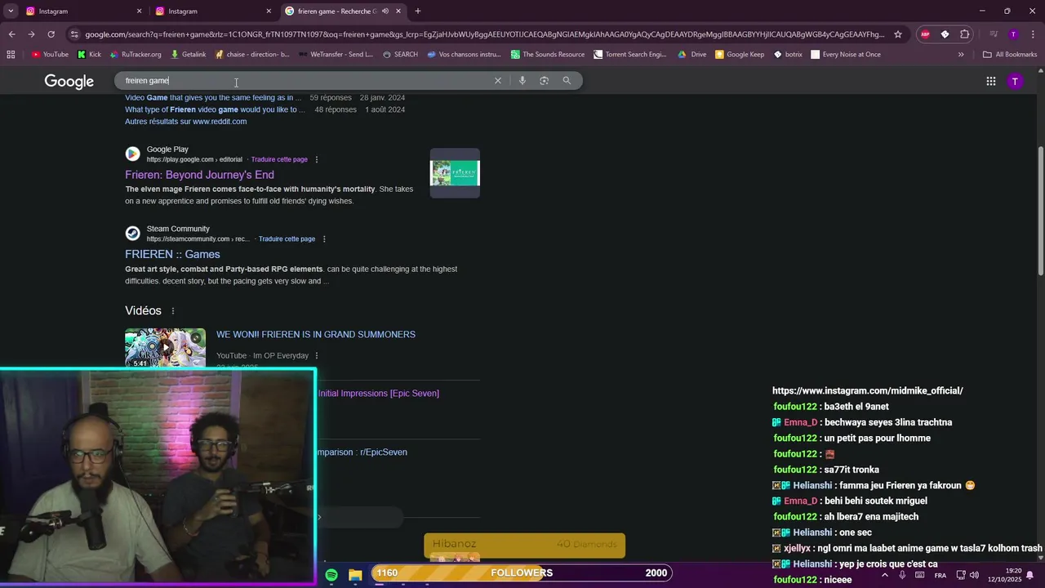Viewport: 1045px width, 588px height.
Task: Open The Sounds Resource bookmark
Action: [548, 55]
